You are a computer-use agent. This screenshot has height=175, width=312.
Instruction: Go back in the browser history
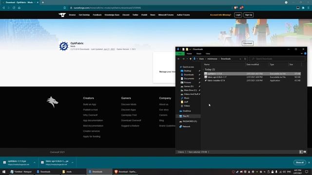point(3,8)
